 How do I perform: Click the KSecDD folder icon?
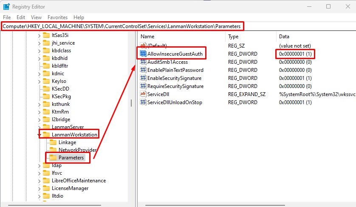46,88
